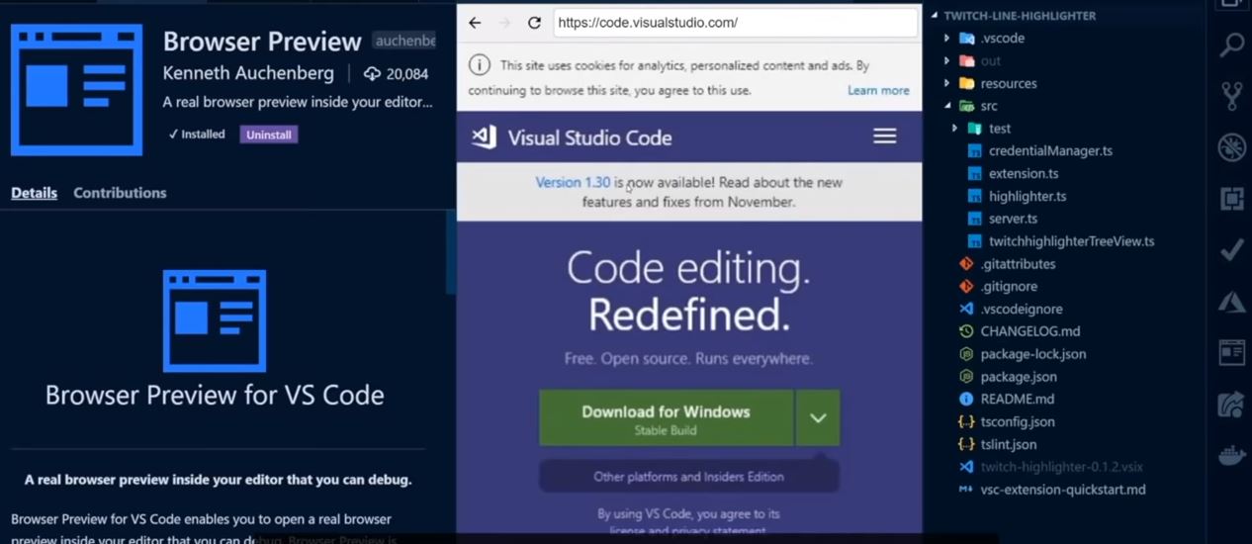The height and width of the screenshot is (544, 1252).
Task: Open credentialManager.ts file
Action: (x=1050, y=151)
